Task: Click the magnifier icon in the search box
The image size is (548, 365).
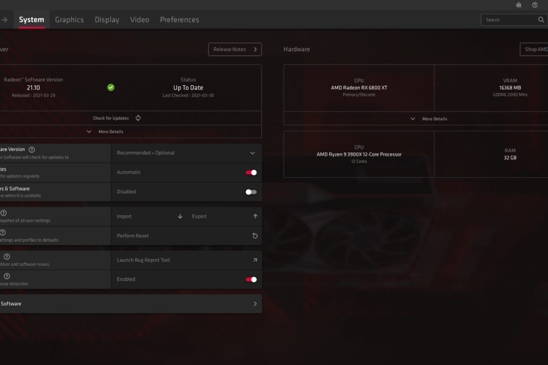Action: (541, 20)
